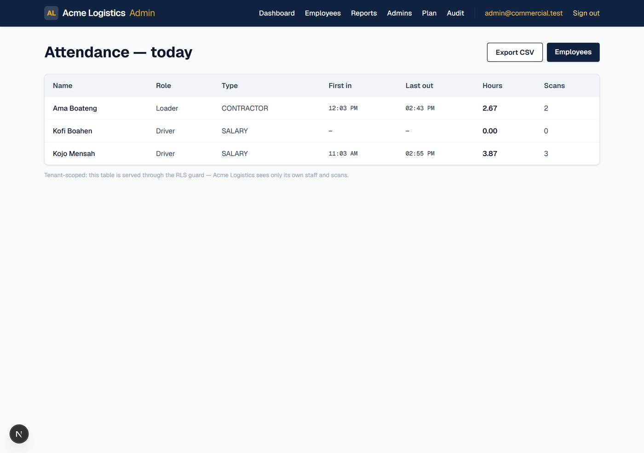The width and height of the screenshot is (644, 453).
Task: Click the First in column header
Action: [x=340, y=86]
